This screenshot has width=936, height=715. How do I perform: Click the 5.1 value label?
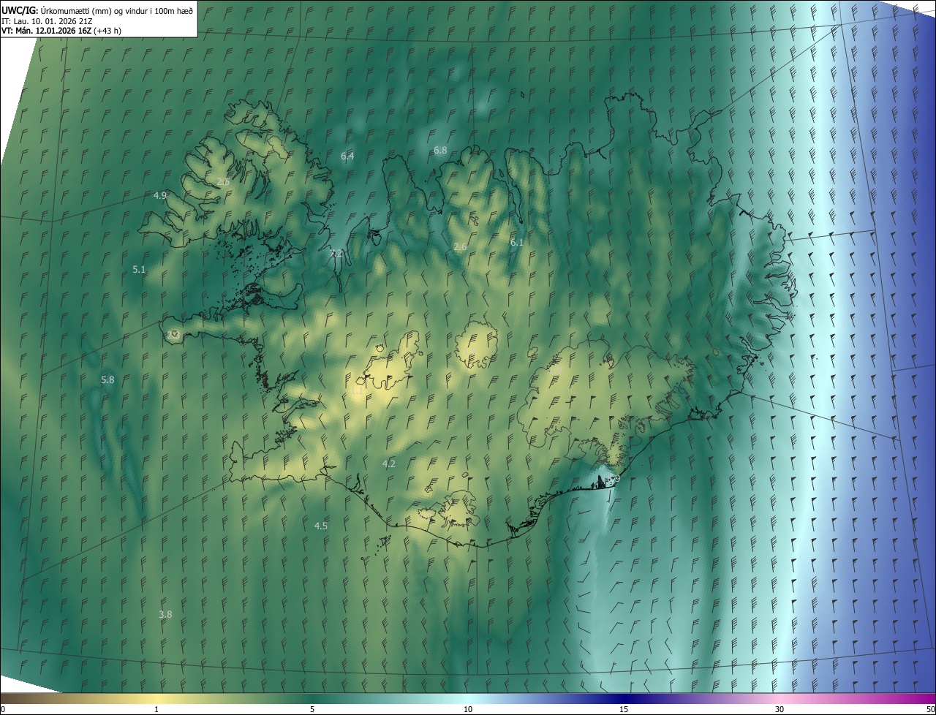tap(139, 269)
